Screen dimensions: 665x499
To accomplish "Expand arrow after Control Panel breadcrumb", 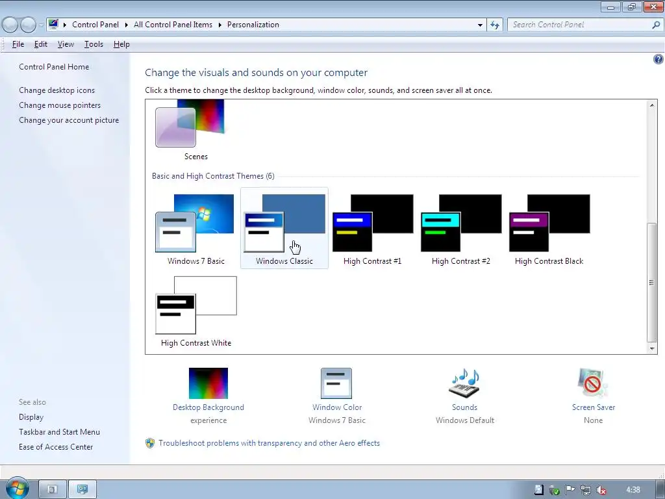I will (x=127, y=25).
